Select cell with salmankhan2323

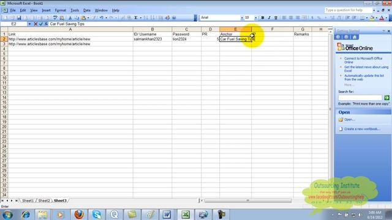coord(153,39)
